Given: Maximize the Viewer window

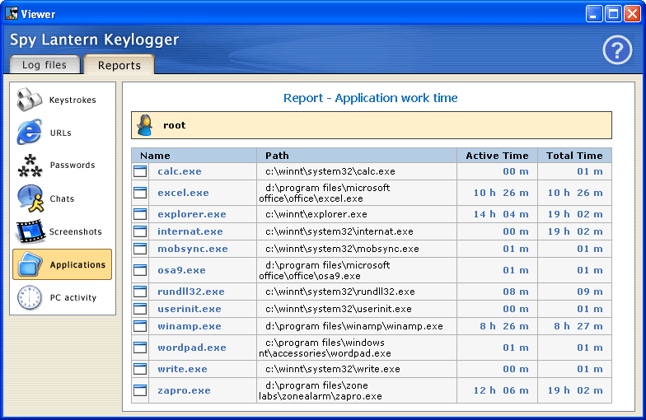Looking at the screenshot, I should click(x=613, y=13).
